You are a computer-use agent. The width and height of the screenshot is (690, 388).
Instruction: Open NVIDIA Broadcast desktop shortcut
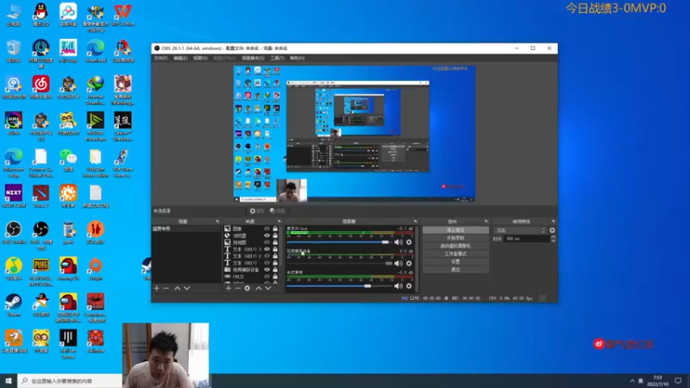tap(96, 126)
